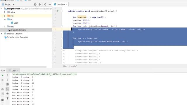Click the Project panel horizontal scrollbar
187x105 pixels.
[x=23, y=67]
